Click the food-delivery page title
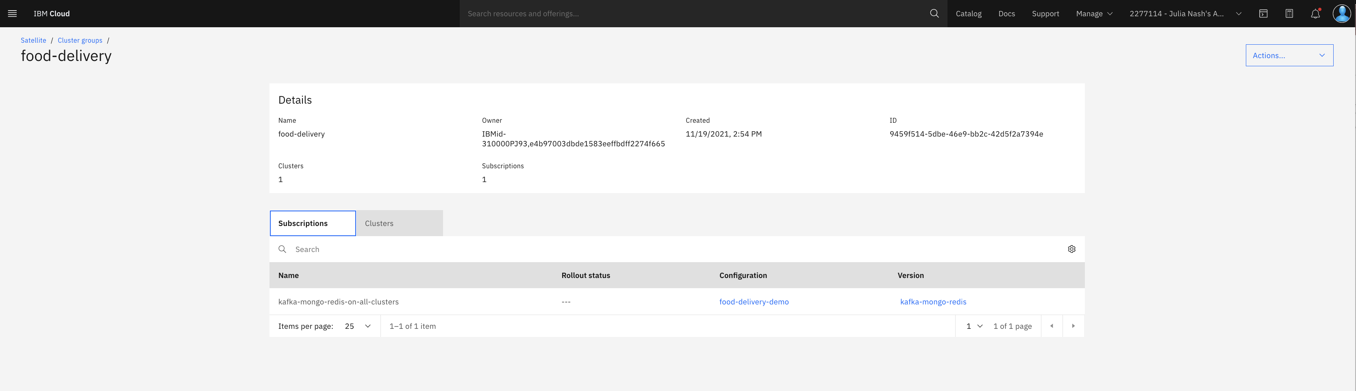The image size is (1356, 391). coord(66,56)
